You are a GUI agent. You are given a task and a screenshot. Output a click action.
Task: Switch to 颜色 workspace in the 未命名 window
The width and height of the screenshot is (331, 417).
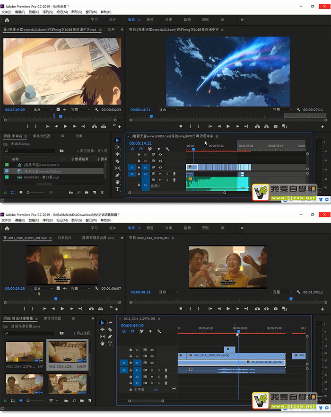[150, 20]
